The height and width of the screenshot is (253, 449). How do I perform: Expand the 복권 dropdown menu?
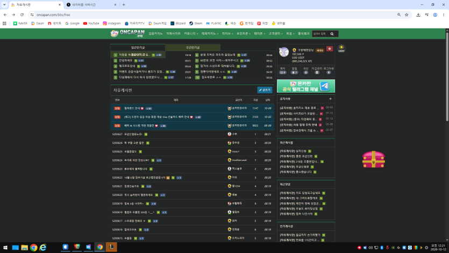290,34
